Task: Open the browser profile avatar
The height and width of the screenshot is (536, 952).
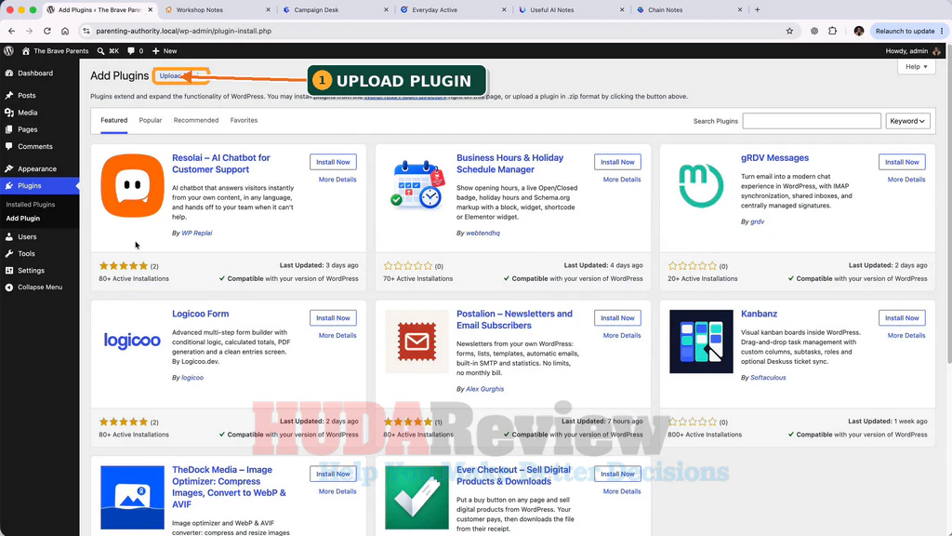Action: coord(858,31)
